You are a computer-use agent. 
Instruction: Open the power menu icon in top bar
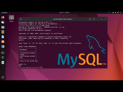pyautogui.click(x=121, y=13)
